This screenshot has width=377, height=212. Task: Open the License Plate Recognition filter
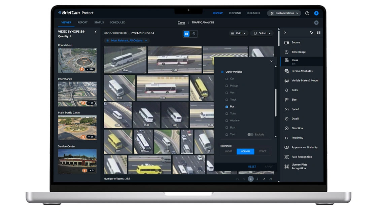[x=299, y=166]
